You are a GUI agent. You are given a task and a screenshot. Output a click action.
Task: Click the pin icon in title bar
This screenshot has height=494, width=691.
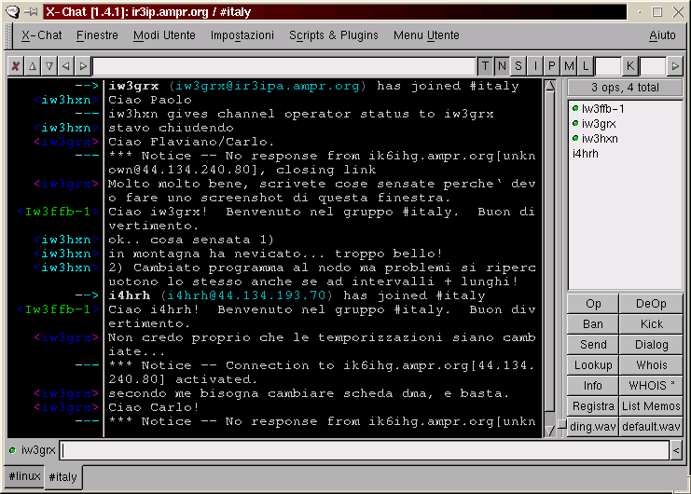31,11
